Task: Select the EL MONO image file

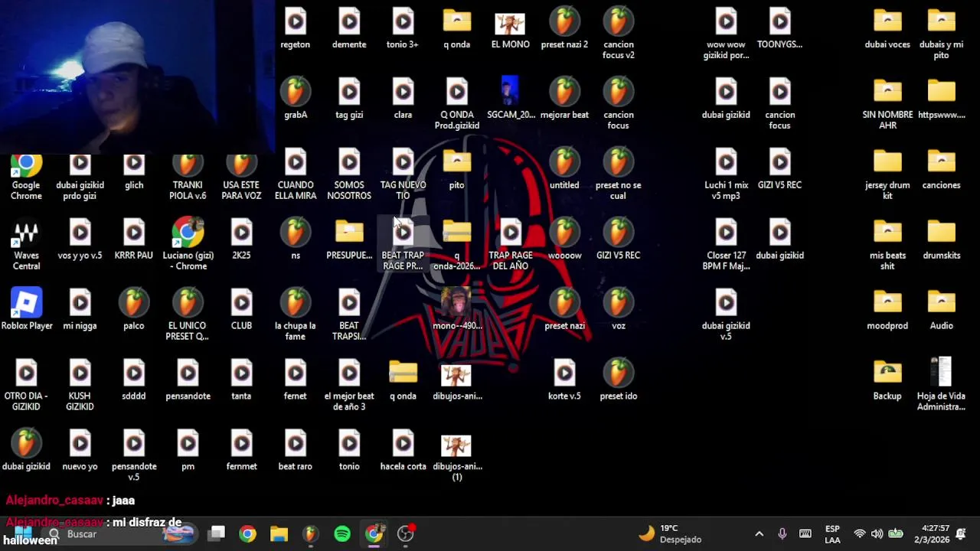Action: 510,29
